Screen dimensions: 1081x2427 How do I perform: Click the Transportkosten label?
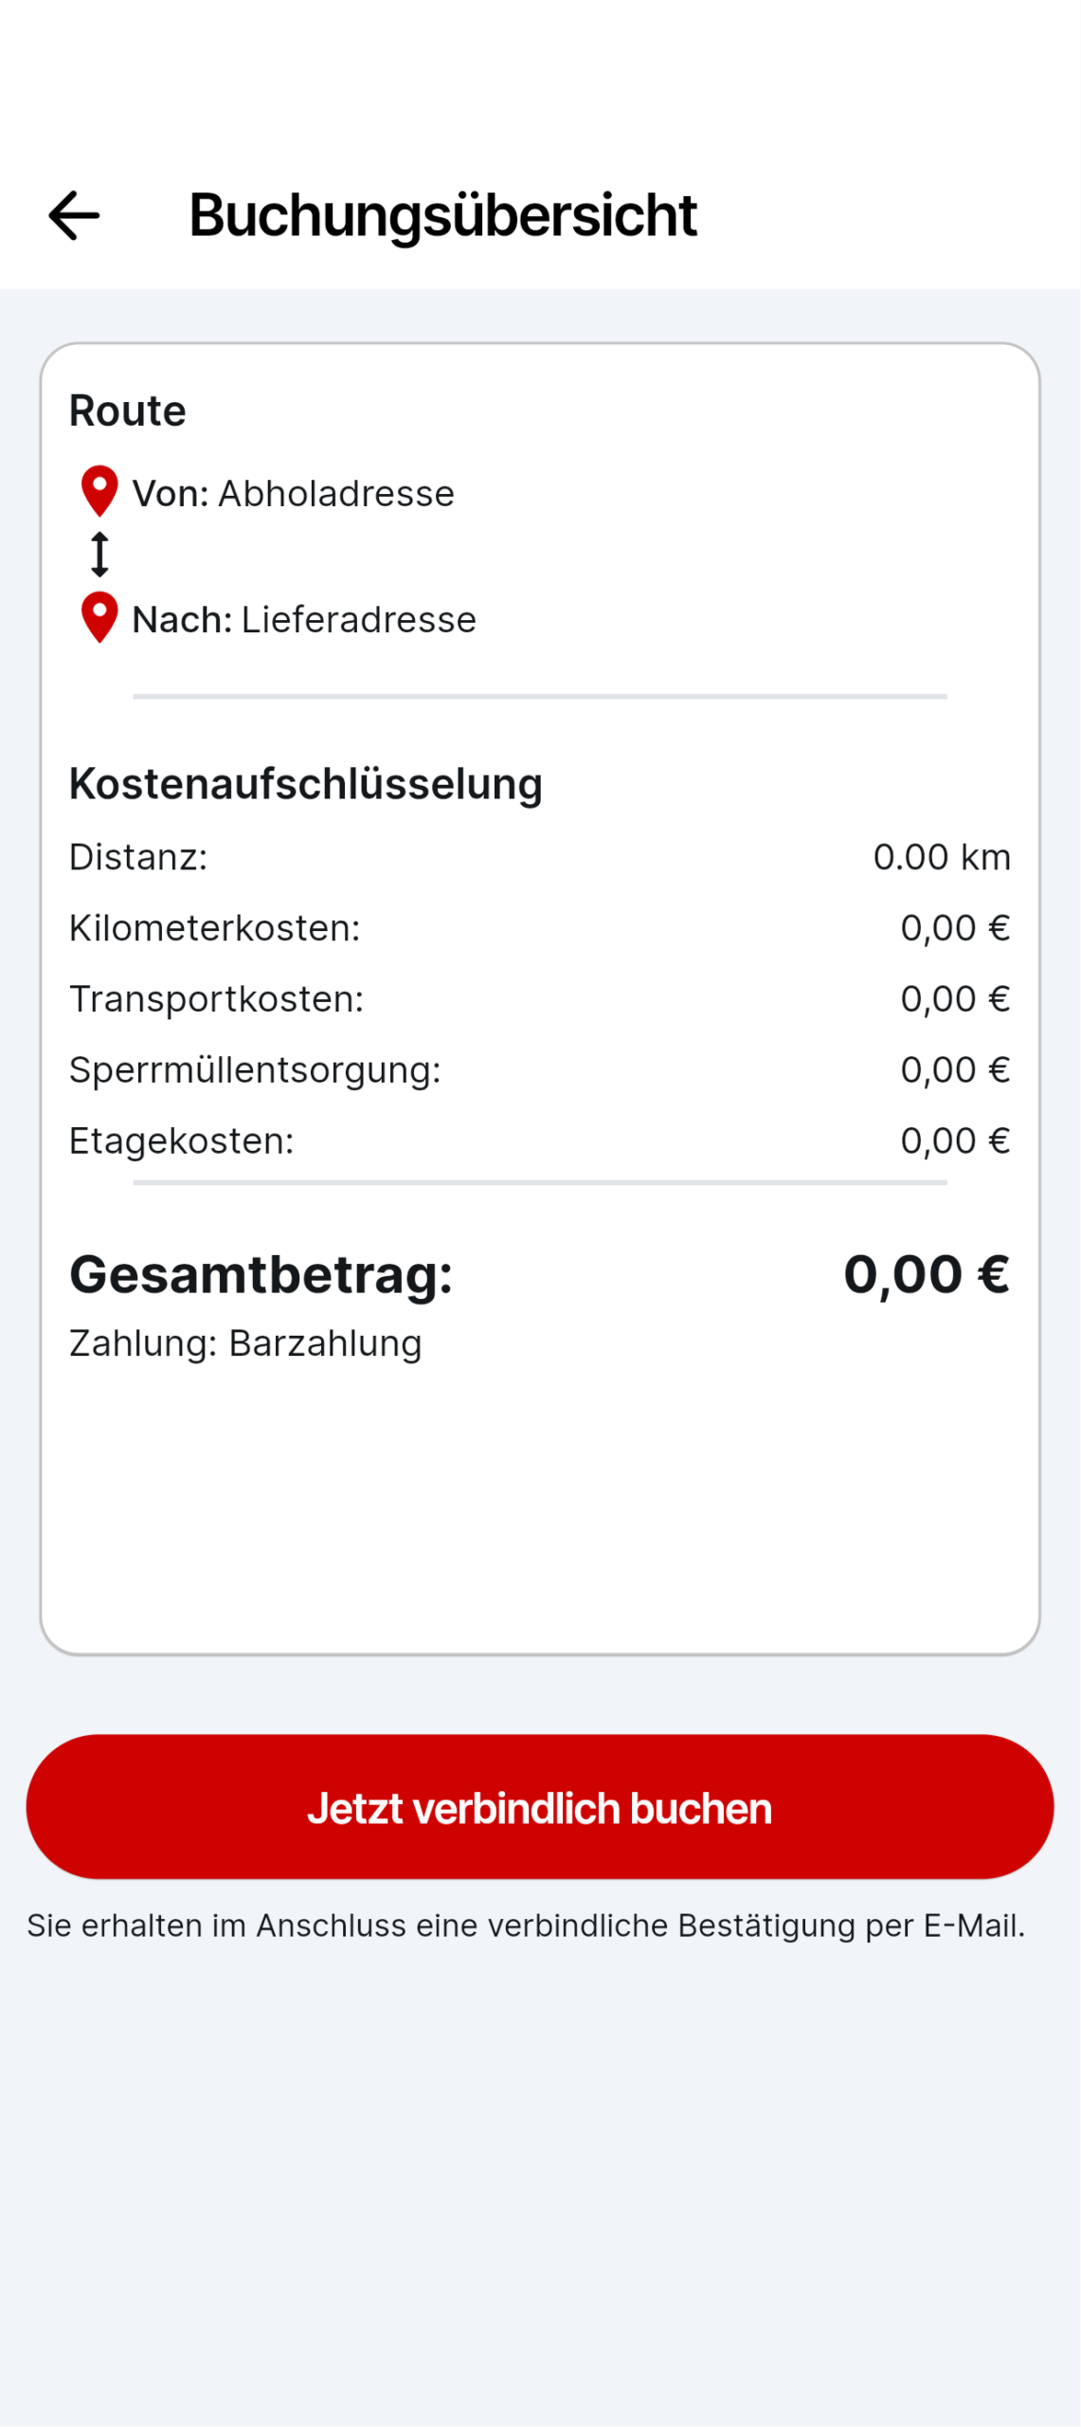tap(216, 999)
